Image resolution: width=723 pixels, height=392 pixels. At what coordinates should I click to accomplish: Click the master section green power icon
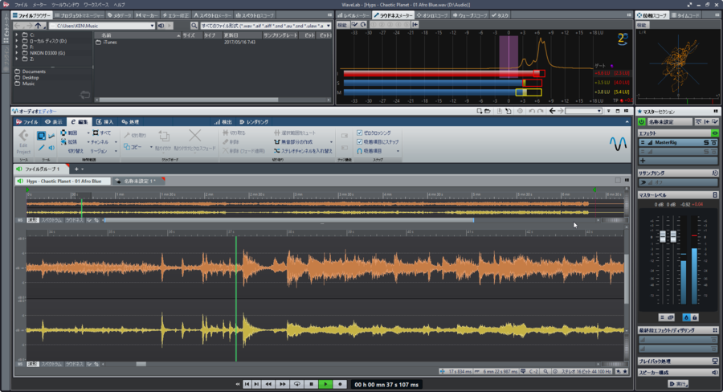point(641,122)
